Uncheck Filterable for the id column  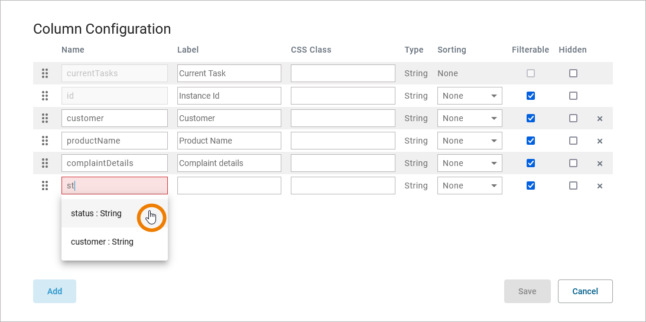coord(531,96)
